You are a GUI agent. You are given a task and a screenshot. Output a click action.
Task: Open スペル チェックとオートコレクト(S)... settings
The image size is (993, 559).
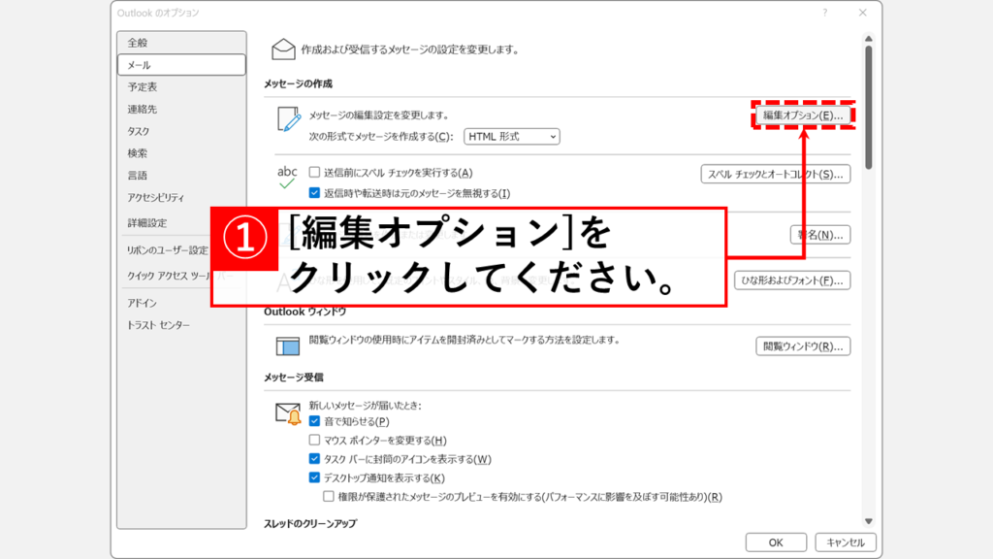click(x=775, y=175)
